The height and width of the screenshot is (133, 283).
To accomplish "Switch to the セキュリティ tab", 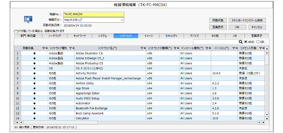I will point(172,36).
